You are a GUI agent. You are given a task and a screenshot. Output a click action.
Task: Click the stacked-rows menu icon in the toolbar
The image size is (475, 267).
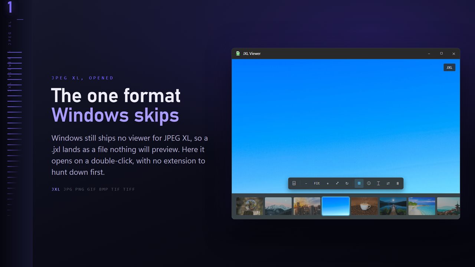[x=294, y=183]
